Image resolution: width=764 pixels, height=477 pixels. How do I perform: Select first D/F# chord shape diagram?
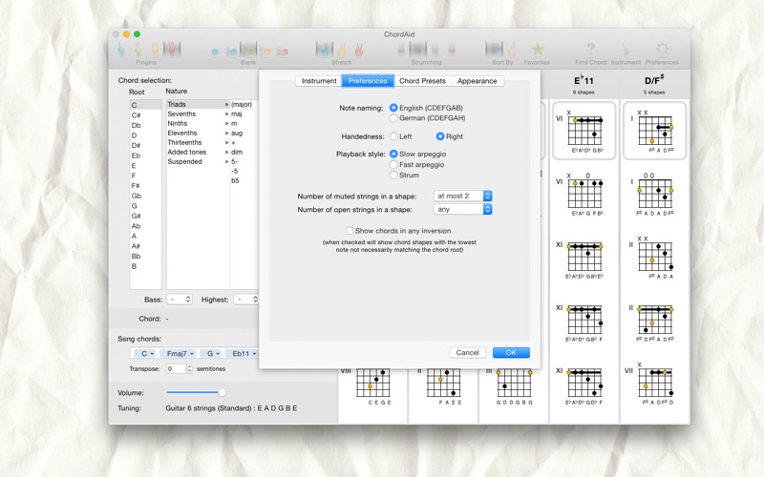(654, 131)
